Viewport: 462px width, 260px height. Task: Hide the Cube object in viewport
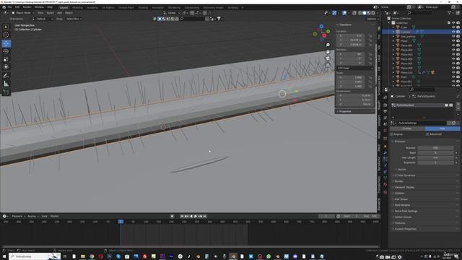pos(453,27)
